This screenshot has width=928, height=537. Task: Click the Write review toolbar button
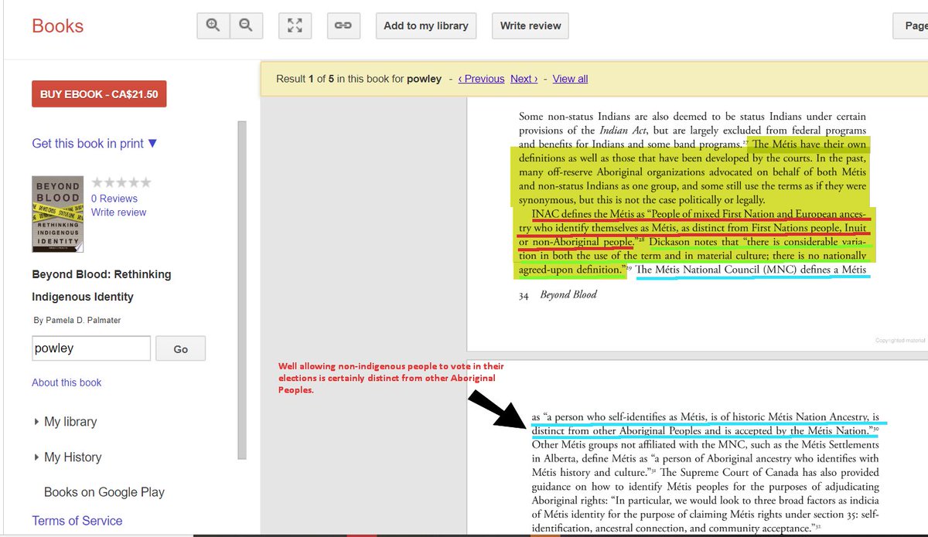[x=531, y=25]
